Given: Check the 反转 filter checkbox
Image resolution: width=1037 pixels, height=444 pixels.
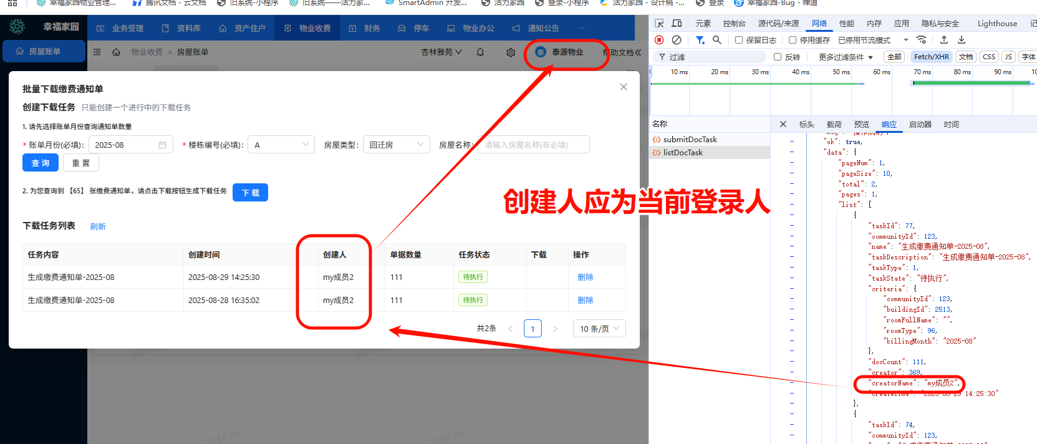Looking at the screenshot, I should click(778, 57).
